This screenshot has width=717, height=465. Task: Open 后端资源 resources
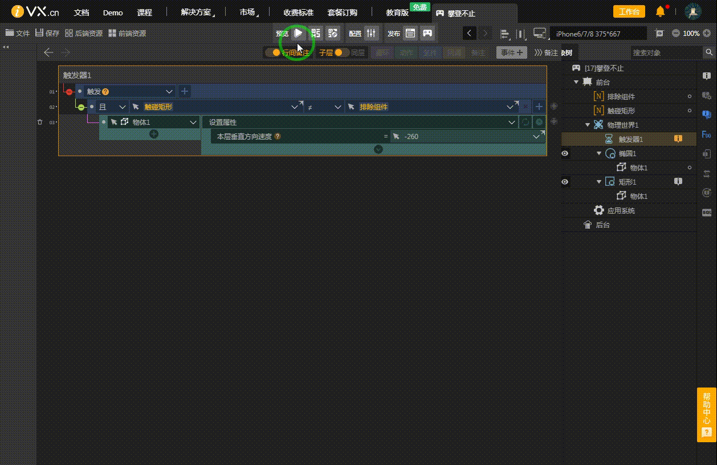point(84,33)
